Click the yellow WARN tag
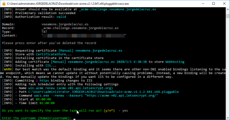Image resolution: width=230 pixels, height=120 pixels. (8, 69)
